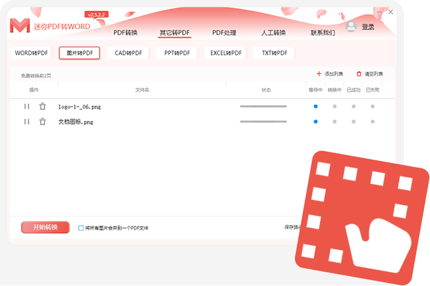This screenshot has width=430, height=286.
Task: Click file name 文档图标.png
Action: point(75,122)
